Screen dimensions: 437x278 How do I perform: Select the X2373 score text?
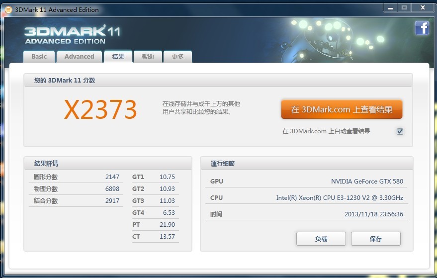click(100, 109)
